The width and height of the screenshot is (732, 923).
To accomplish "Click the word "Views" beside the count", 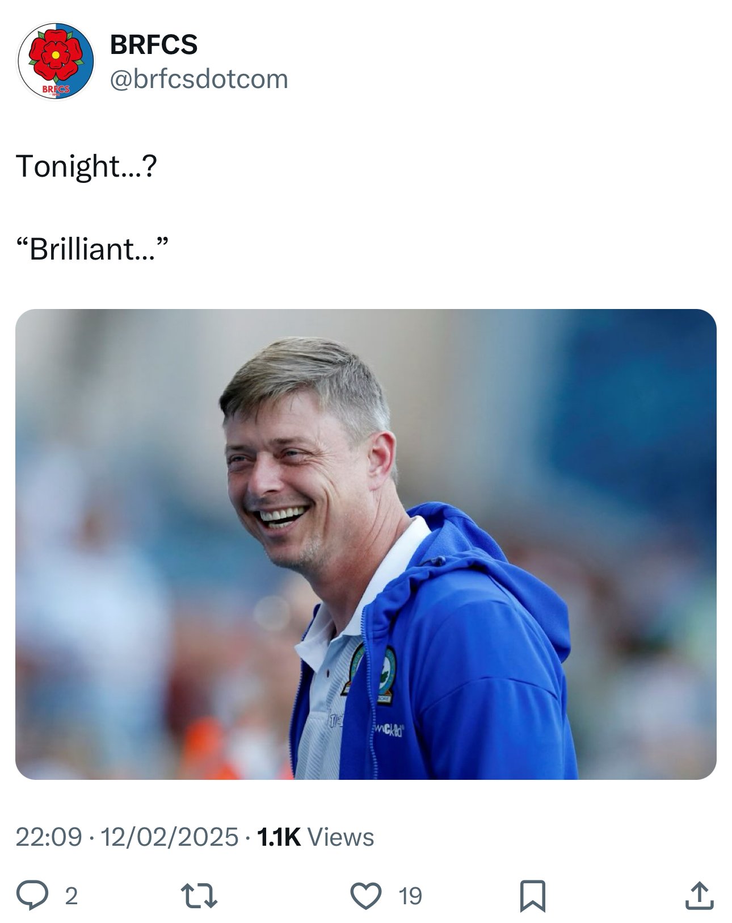I will (340, 837).
